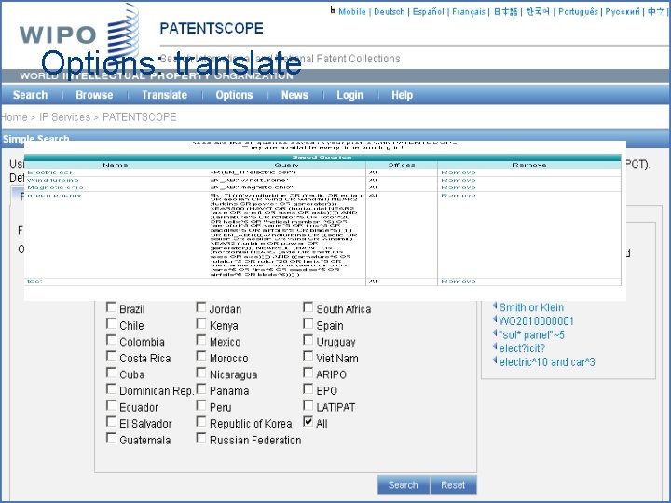Tick the Jordan checkbox
This screenshot has height=503, width=671.
(x=201, y=307)
